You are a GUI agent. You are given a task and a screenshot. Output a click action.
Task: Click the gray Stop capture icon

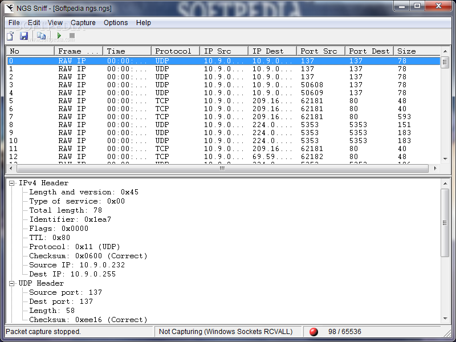click(x=72, y=36)
